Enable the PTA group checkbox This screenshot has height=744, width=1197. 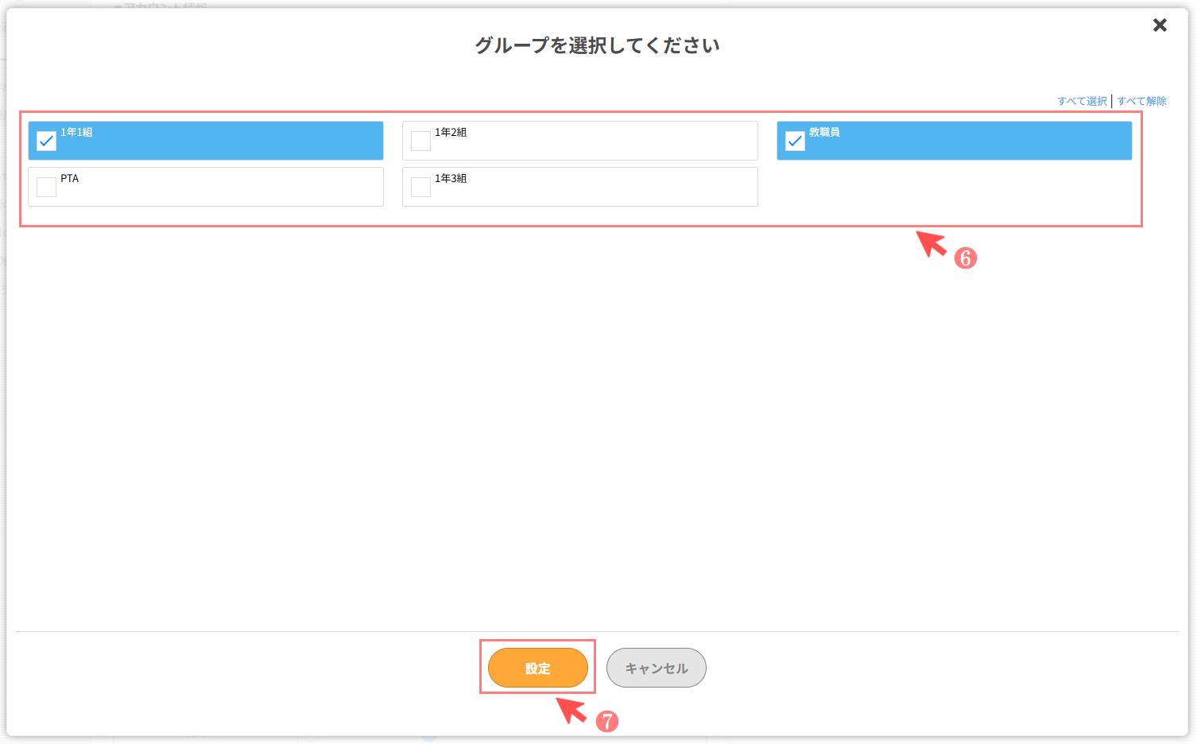coord(46,188)
